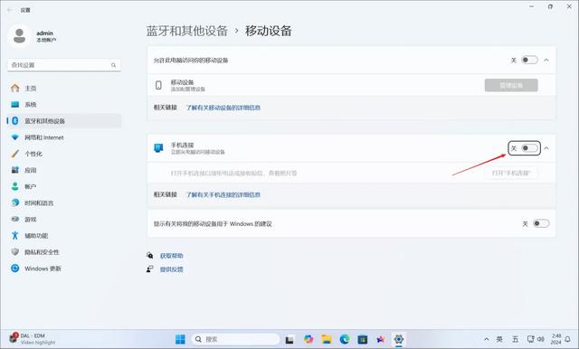Collapse the 手机连接 section chevron

click(x=546, y=148)
